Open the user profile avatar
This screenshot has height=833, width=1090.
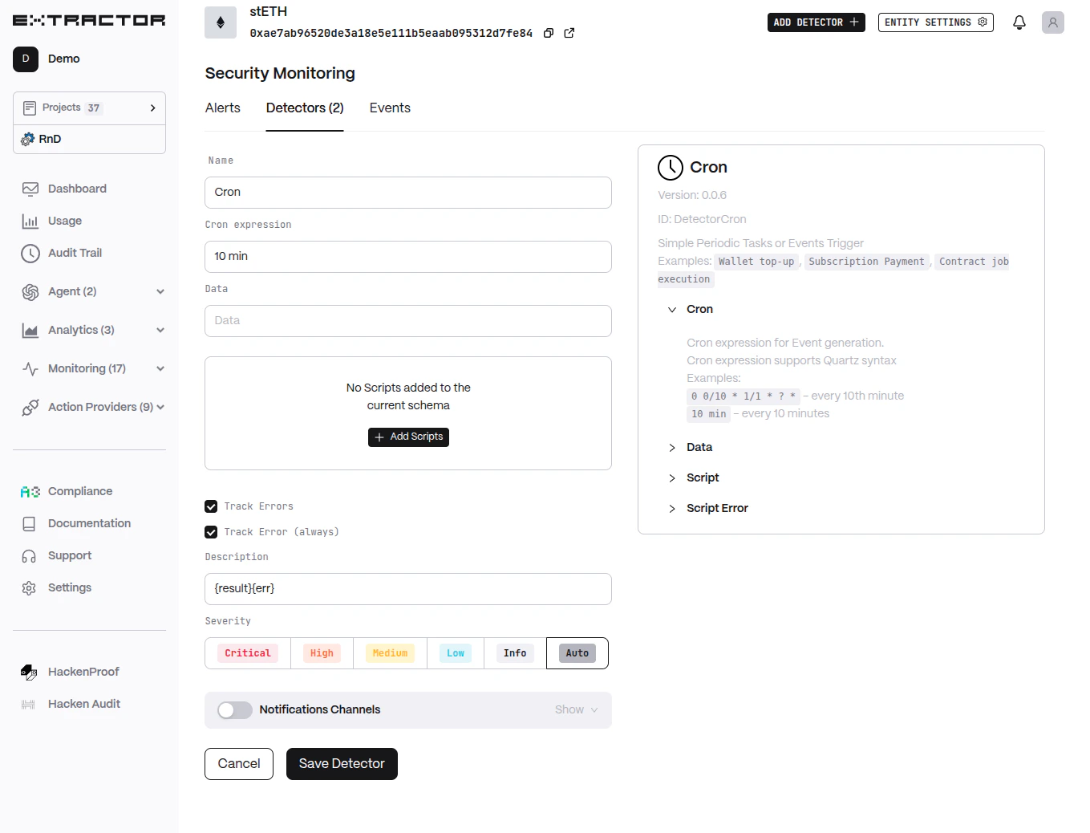pos(1053,22)
